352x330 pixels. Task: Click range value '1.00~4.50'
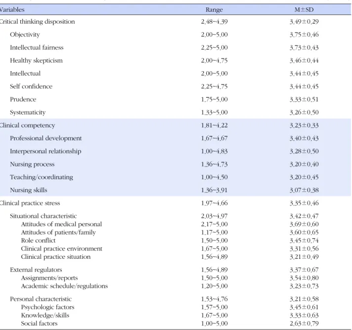(x=214, y=177)
